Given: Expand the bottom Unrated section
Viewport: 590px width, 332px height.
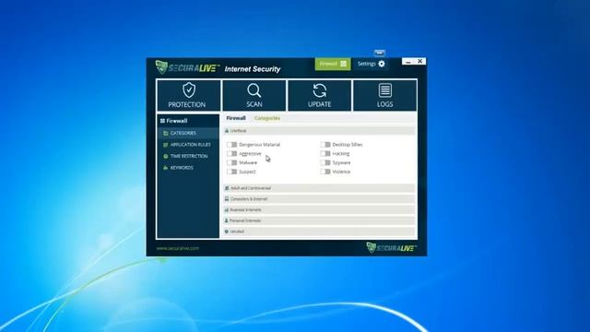Looking at the screenshot, I should pyautogui.click(x=319, y=231).
